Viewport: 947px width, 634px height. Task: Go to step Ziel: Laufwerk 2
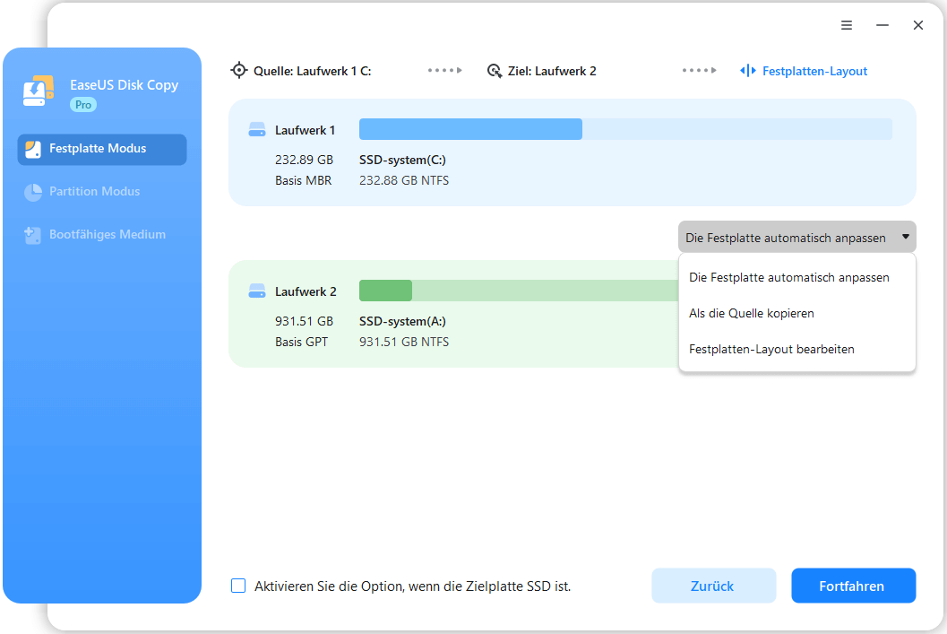552,72
